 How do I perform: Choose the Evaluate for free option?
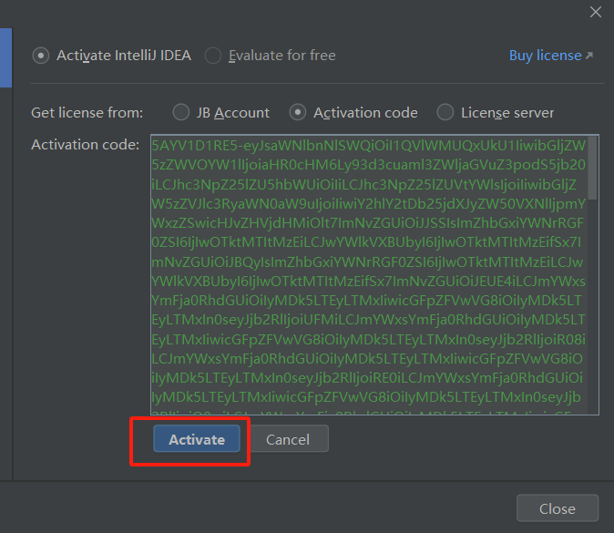(213, 56)
